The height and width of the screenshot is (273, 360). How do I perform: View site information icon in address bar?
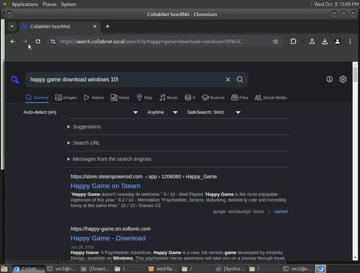pyautogui.click(x=53, y=41)
